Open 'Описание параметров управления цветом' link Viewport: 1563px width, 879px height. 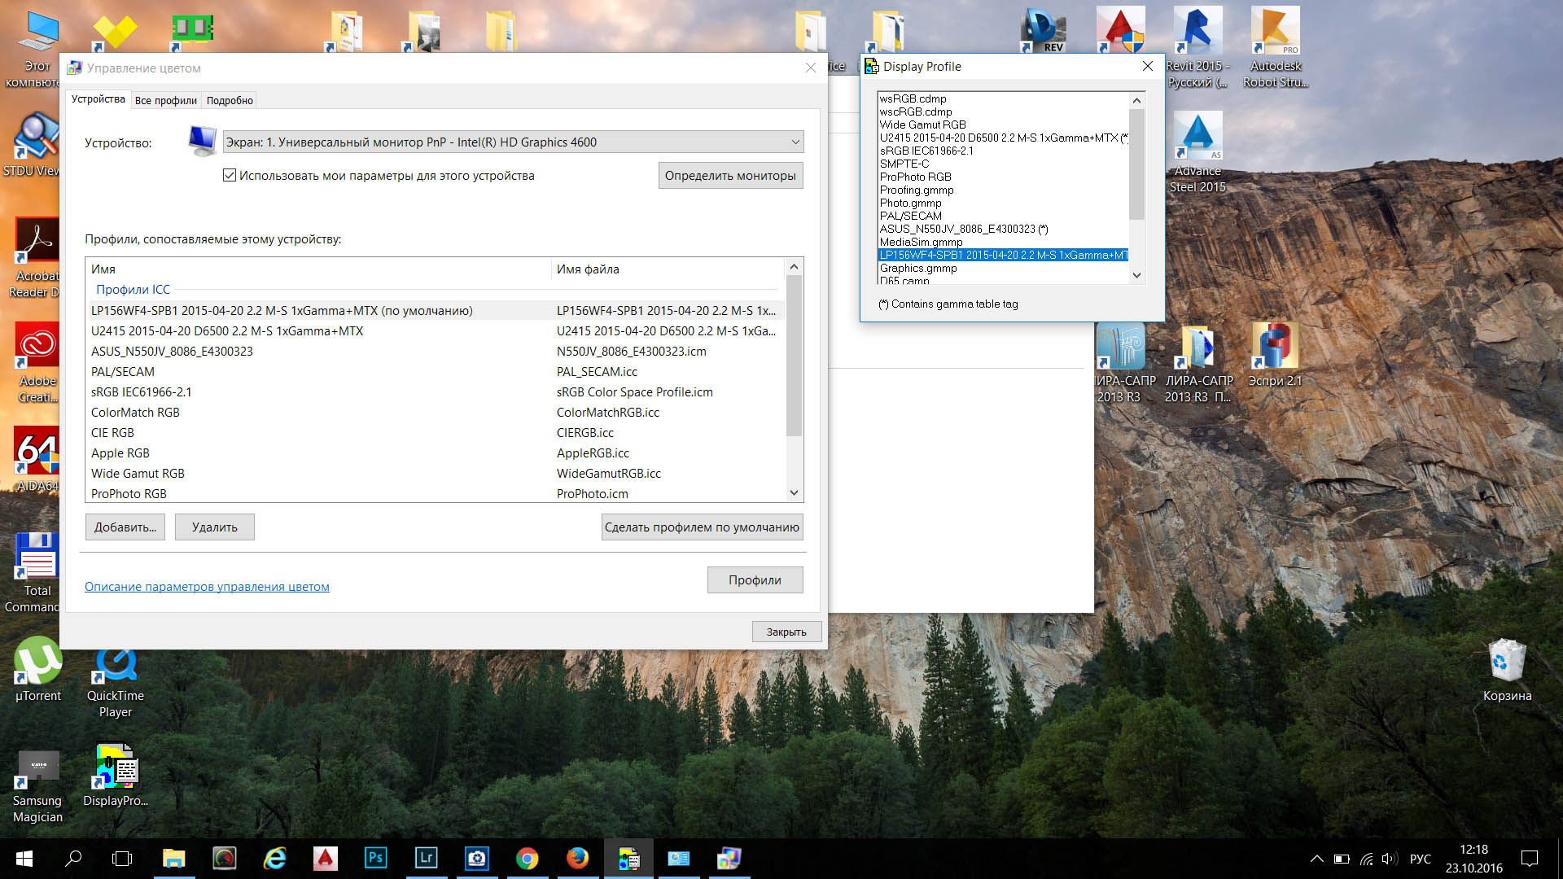(207, 586)
